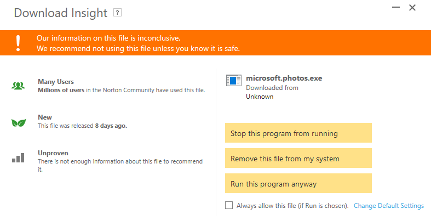Close the Download Insight window

click(412, 8)
